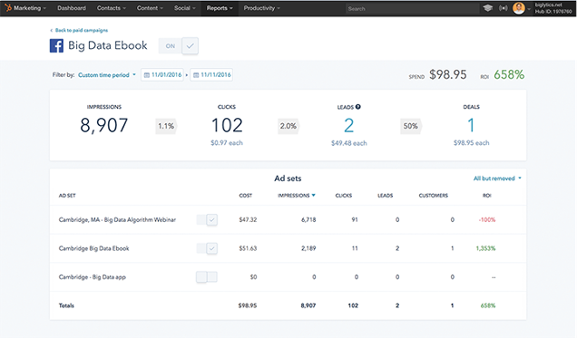Click the Impressions column sort arrow
The image size is (577, 338).
coord(314,195)
